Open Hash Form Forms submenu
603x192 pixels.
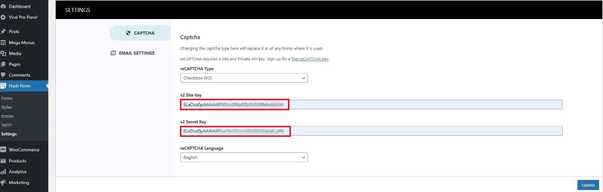point(7,98)
